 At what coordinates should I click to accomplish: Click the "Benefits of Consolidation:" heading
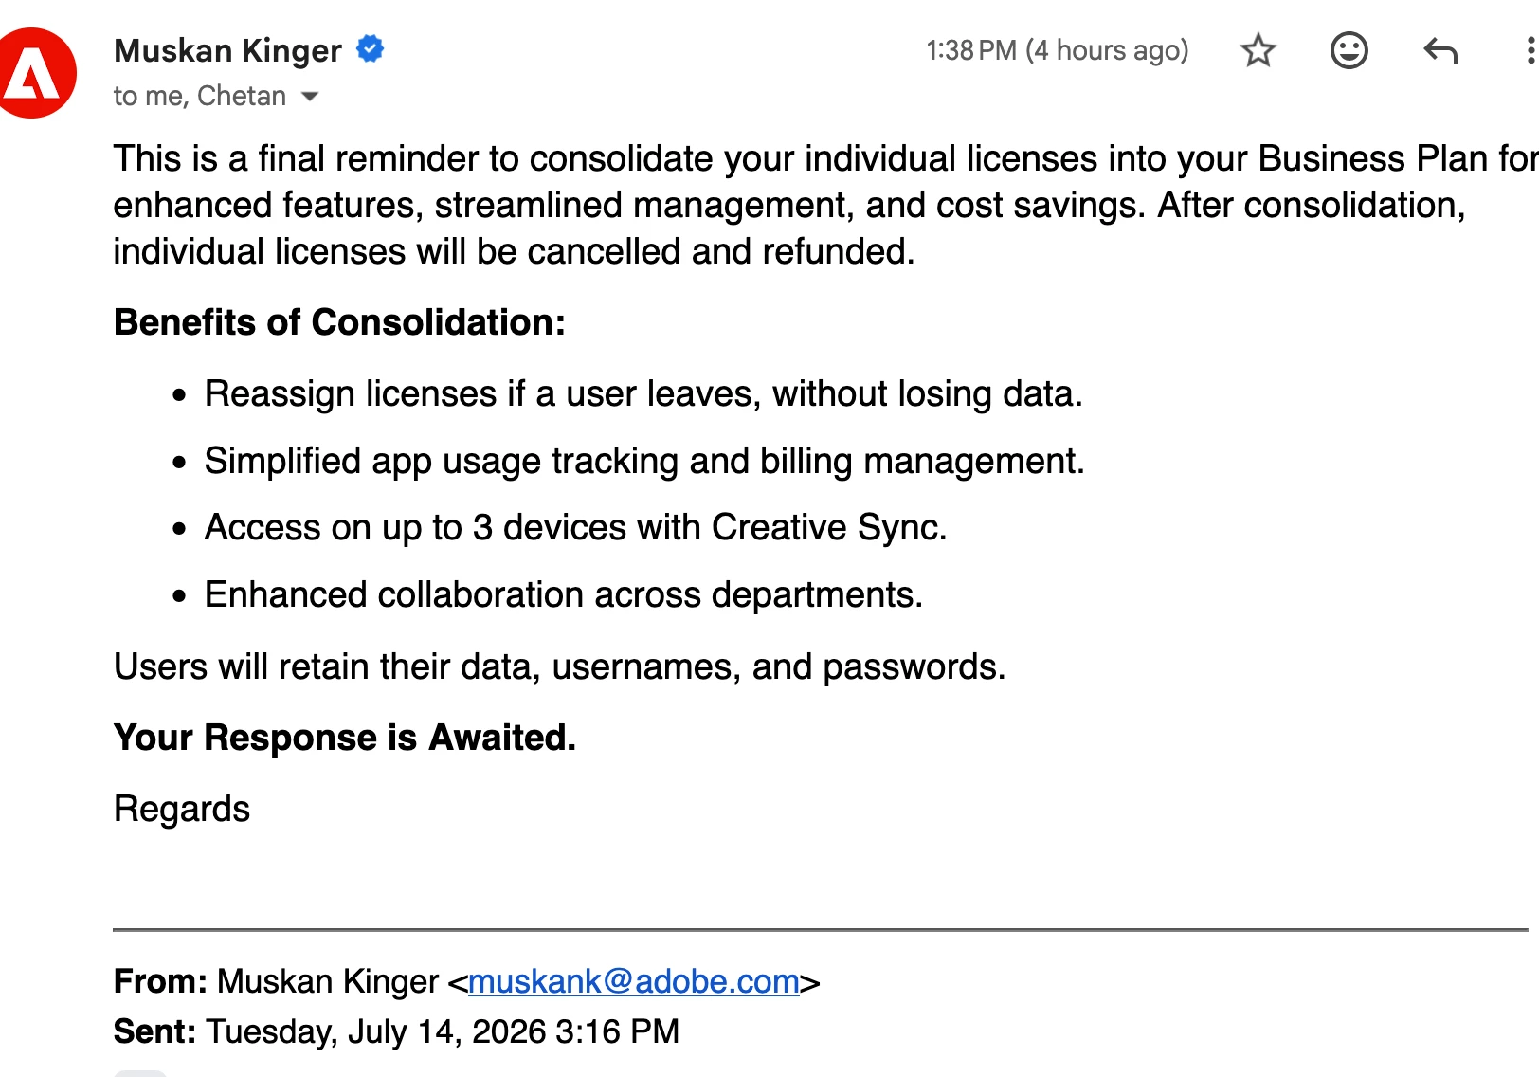(339, 322)
